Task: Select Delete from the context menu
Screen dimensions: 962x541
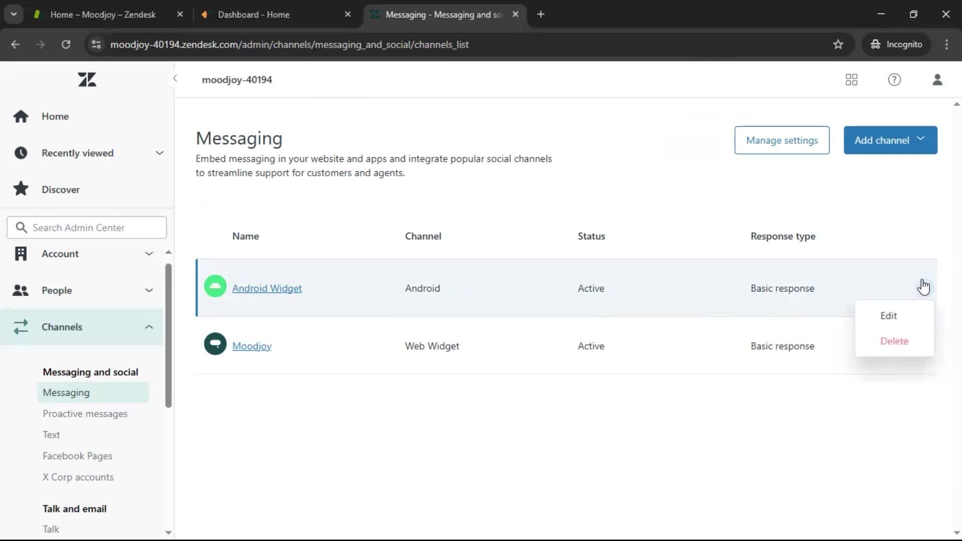Action: (894, 341)
